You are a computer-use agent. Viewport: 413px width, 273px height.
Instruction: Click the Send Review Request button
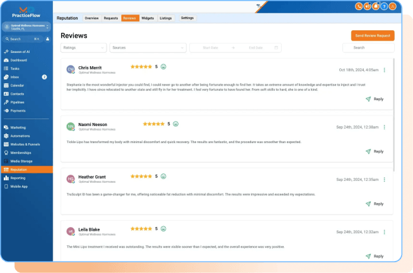click(373, 35)
